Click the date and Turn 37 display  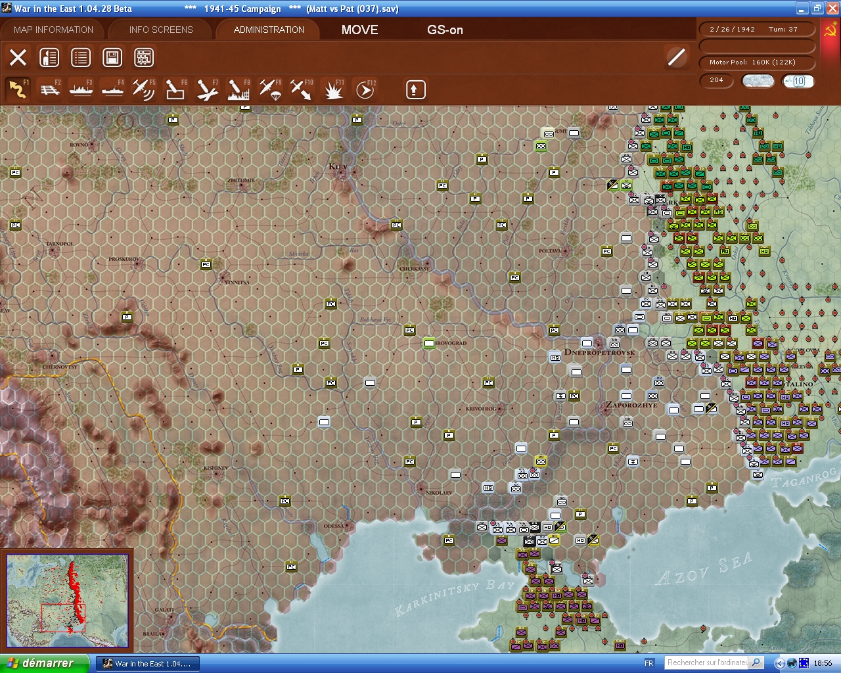757,29
